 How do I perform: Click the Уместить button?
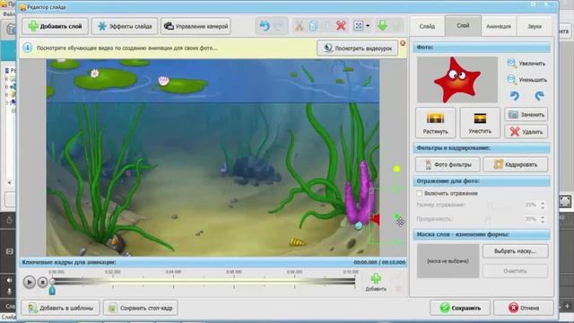(x=480, y=123)
